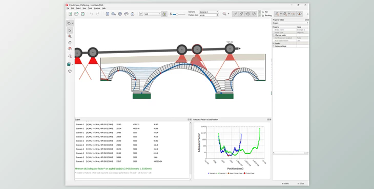Select the pointer selection tool
Image resolution: width=374 pixels, height=189 pixels.
pyautogui.click(x=70, y=31)
